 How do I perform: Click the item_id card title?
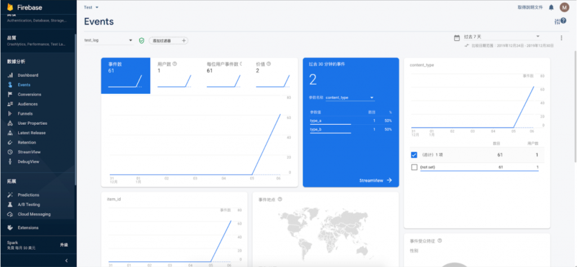[114, 199]
